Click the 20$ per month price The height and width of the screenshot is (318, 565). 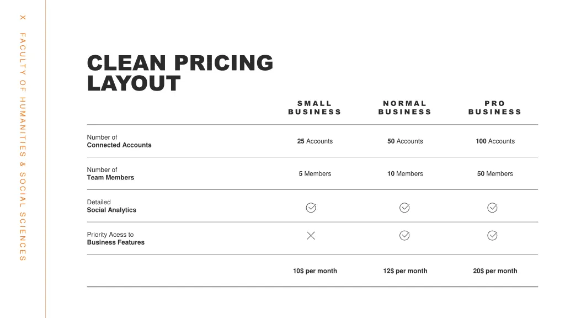[495, 271]
